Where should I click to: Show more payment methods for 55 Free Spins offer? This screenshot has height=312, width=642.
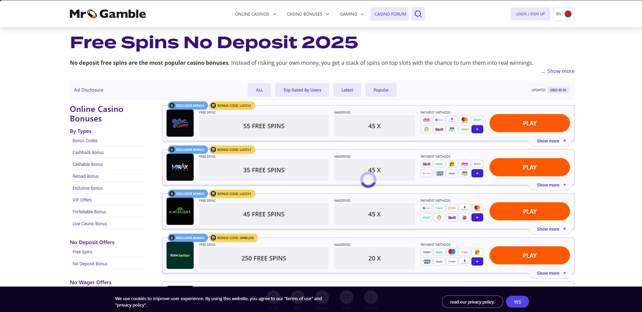click(x=477, y=129)
